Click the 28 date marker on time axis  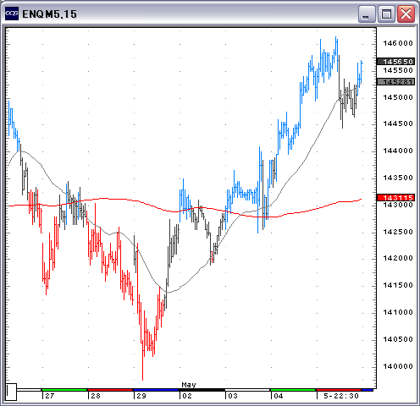pos(96,396)
